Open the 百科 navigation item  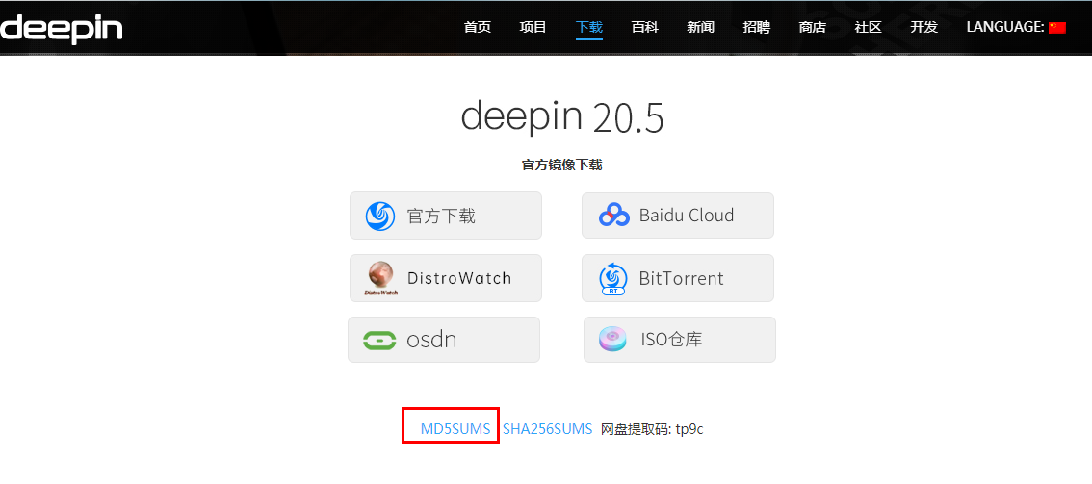tap(645, 28)
